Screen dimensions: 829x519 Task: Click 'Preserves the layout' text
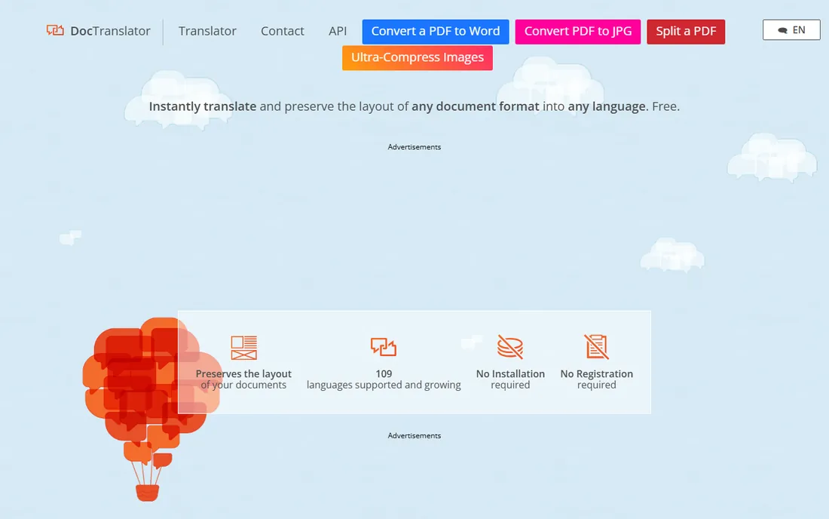(x=243, y=373)
